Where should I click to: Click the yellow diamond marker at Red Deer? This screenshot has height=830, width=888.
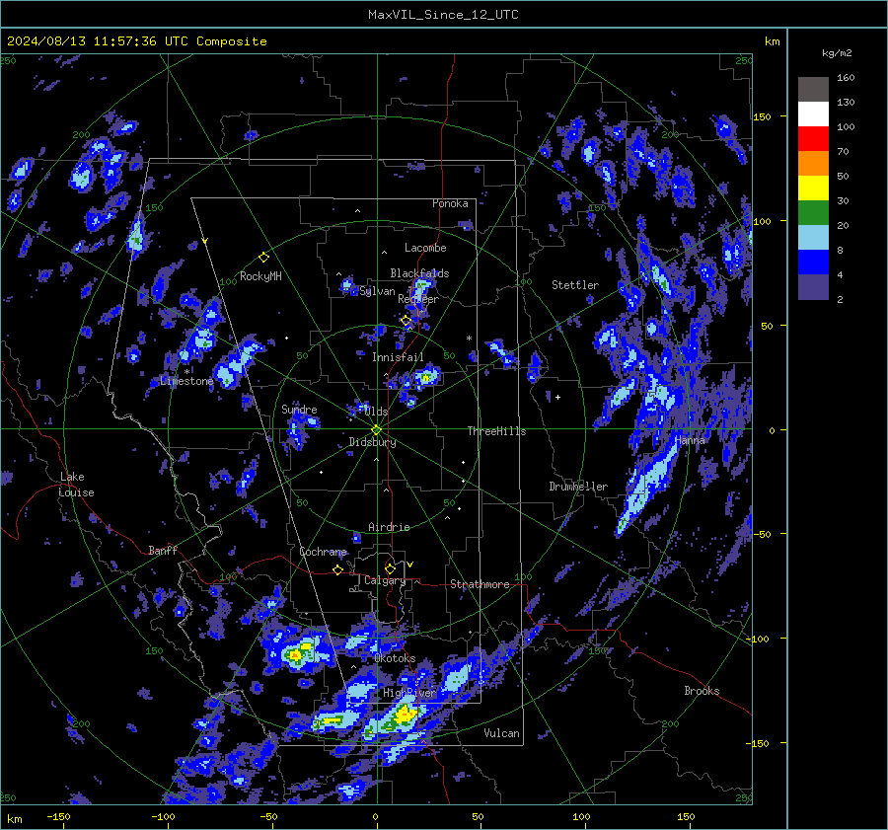[406, 321]
